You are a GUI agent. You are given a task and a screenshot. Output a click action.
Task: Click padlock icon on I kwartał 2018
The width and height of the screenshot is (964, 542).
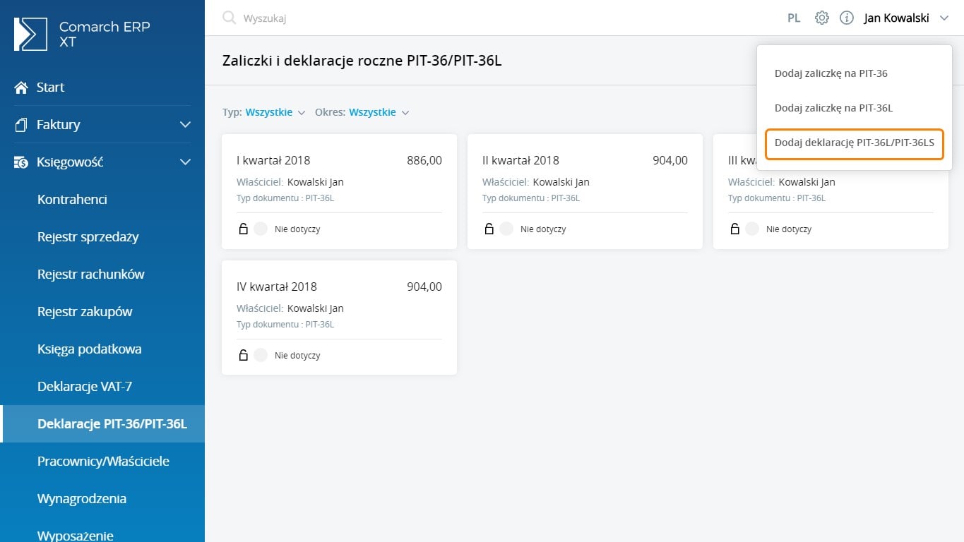pos(243,229)
